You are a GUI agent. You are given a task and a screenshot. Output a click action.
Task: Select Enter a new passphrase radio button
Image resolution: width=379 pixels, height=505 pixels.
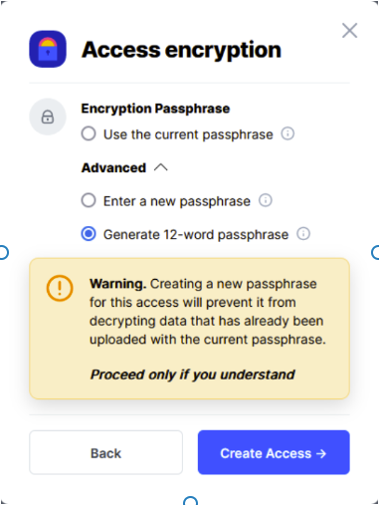click(x=89, y=200)
